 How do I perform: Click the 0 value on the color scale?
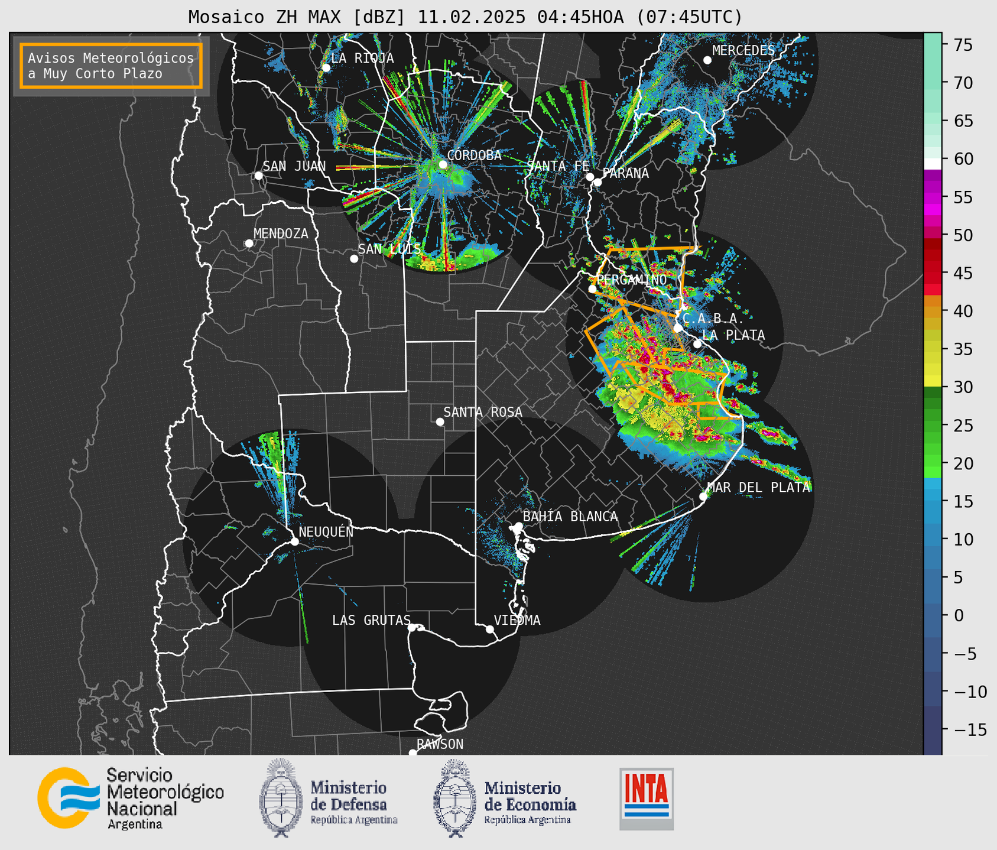tap(959, 616)
